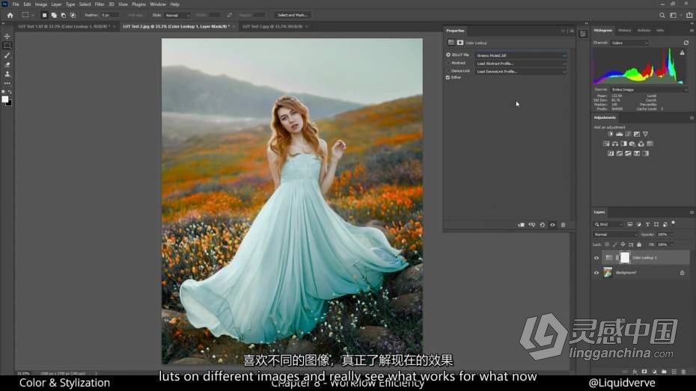
Task: Add a Photo Filter adjustment
Action: coord(632,144)
